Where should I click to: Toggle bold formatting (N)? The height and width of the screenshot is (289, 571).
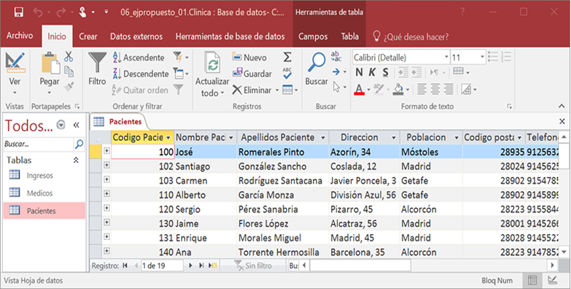359,72
